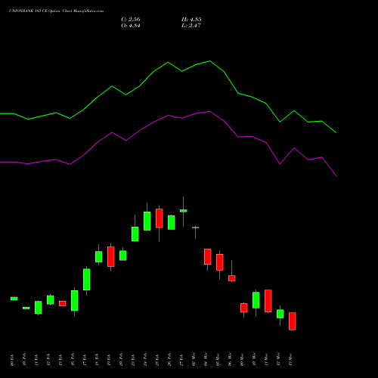Click the 04 Mar date label

pyautogui.click(x=206, y=359)
